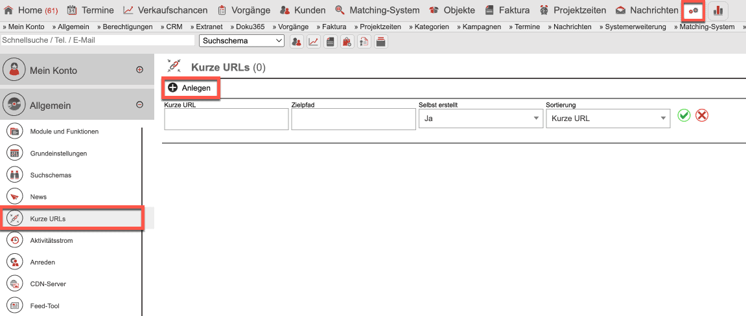
Task: Click the contacts quick-action icon beside Suchschema
Action: click(x=297, y=41)
